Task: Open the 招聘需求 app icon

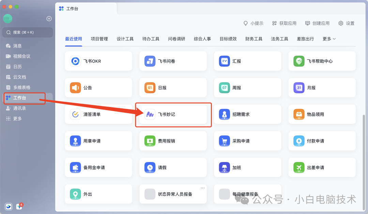Action: [x=224, y=114]
